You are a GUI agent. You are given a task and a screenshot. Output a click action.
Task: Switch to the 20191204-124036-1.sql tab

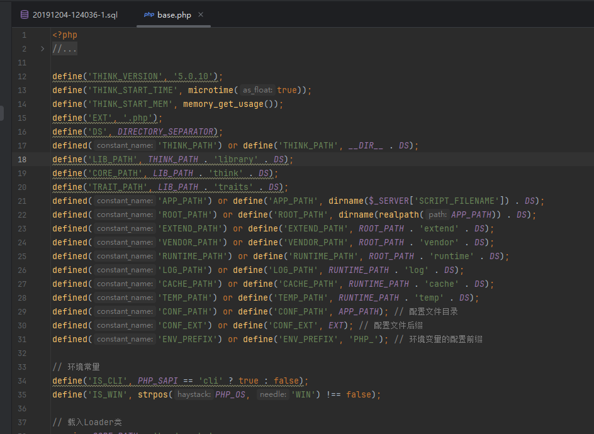(x=74, y=14)
